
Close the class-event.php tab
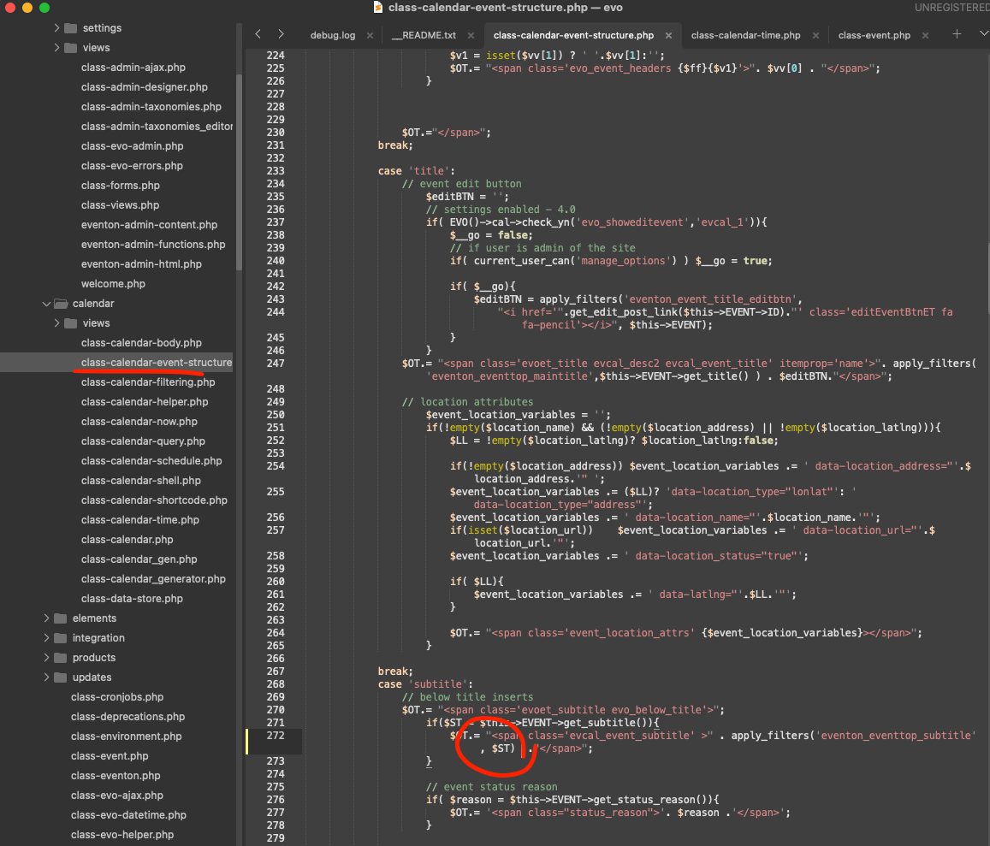pyautogui.click(x=925, y=35)
